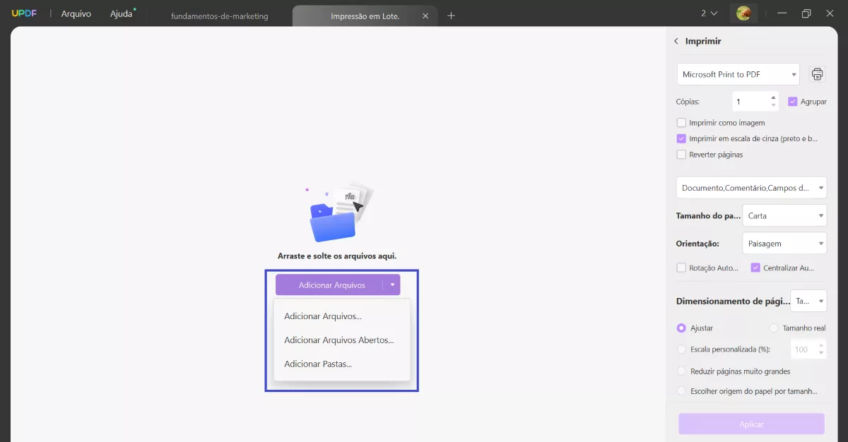Screen dimensions: 848x442
Task: Open the Tamanho do papel "Carta" dropdown
Action: 784,215
